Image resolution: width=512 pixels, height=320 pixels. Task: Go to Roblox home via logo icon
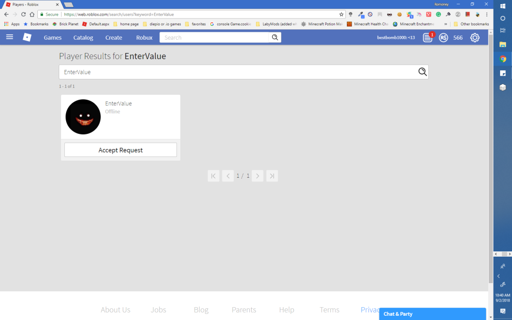pos(27,37)
